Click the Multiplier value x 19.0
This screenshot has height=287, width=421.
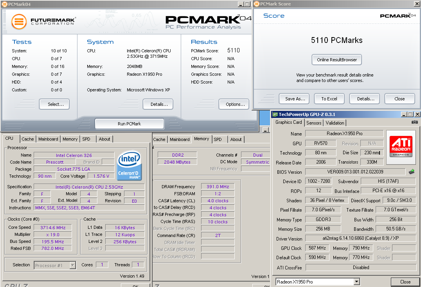[x=53, y=234]
